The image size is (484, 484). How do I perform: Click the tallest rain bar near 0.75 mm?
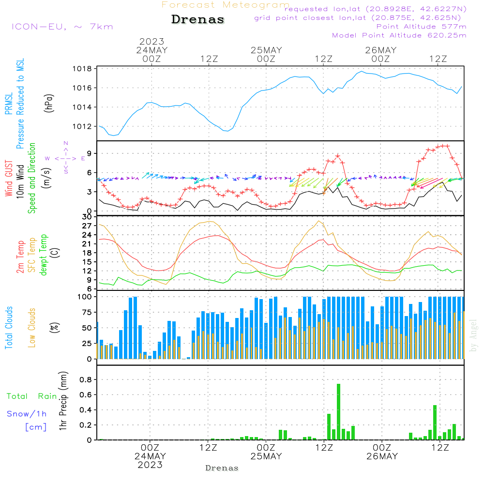(x=339, y=412)
